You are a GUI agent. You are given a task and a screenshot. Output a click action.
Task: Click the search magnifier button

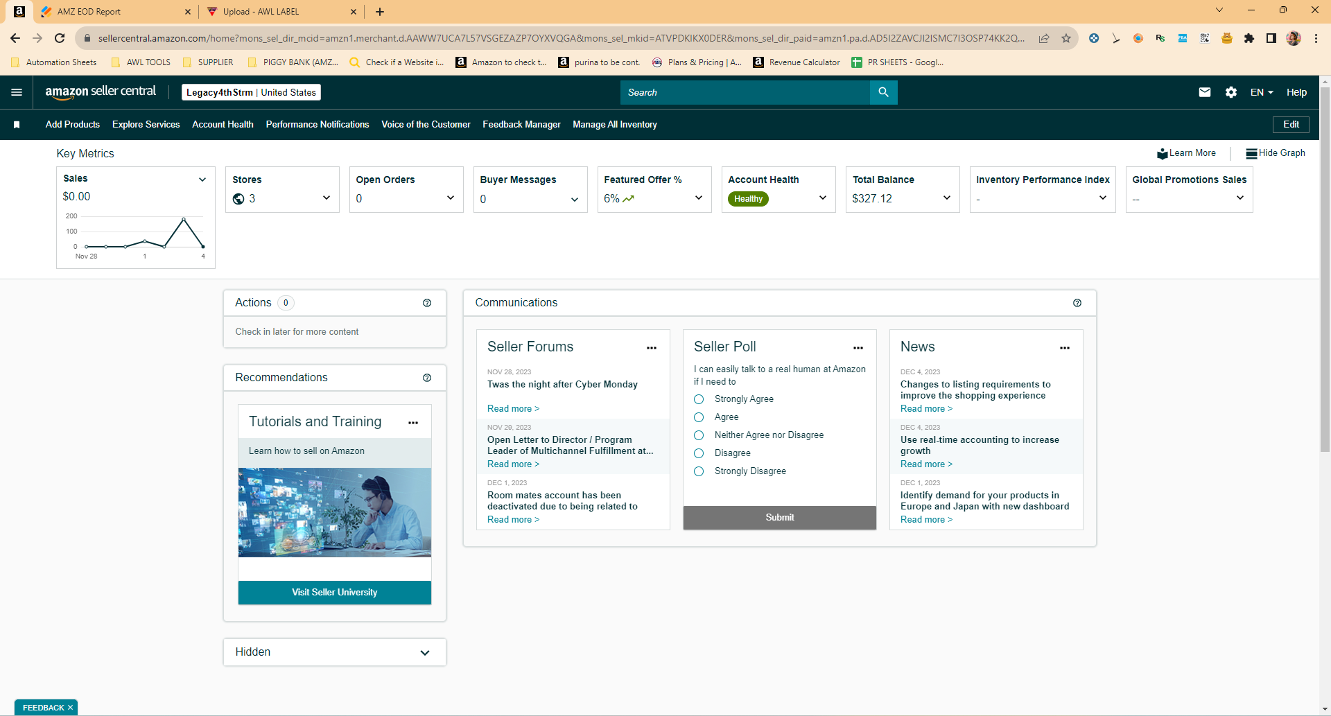click(x=883, y=92)
